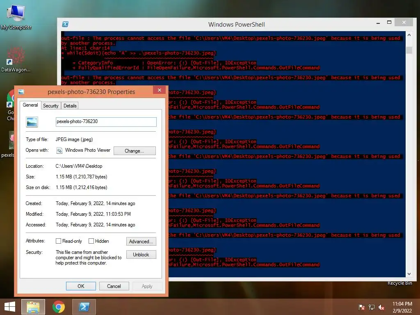The height and width of the screenshot is (315, 420).
Task: Unblock the downloaded file
Action: (x=141, y=254)
